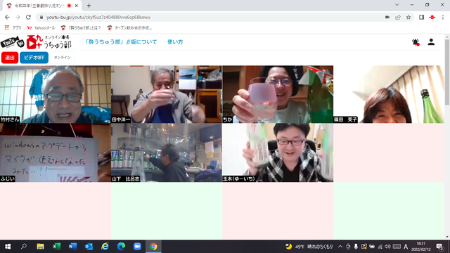
Task: Click the camera permission icon in address bar
Action: pyautogui.click(x=387, y=17)
